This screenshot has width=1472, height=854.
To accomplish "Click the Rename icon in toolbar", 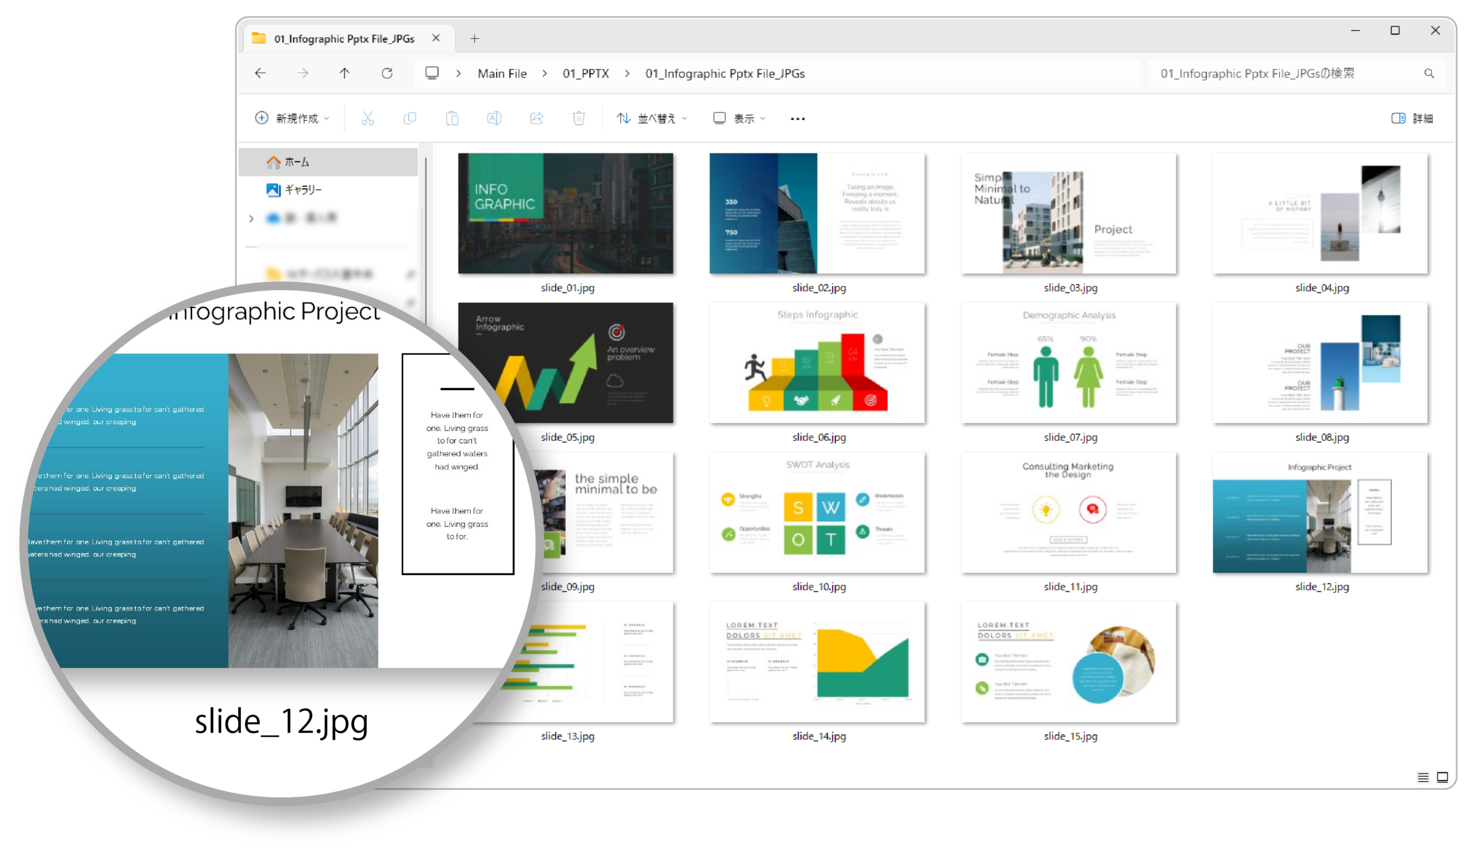I will point(493,118).
